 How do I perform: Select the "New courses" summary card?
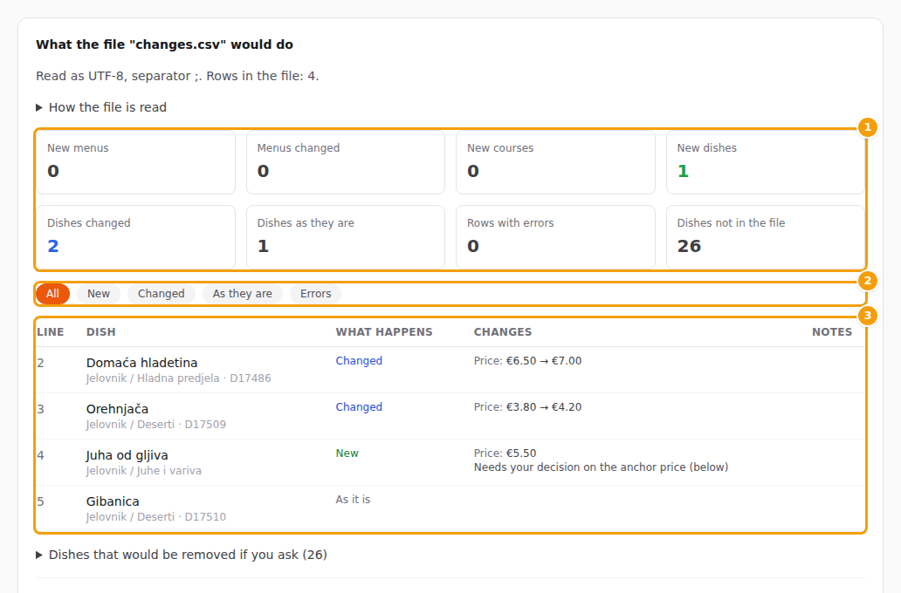tap(555, 162)
